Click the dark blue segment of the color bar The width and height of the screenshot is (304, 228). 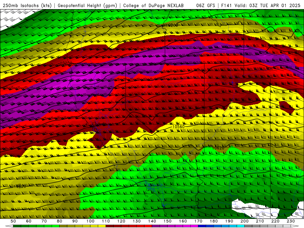coord(202,226)
